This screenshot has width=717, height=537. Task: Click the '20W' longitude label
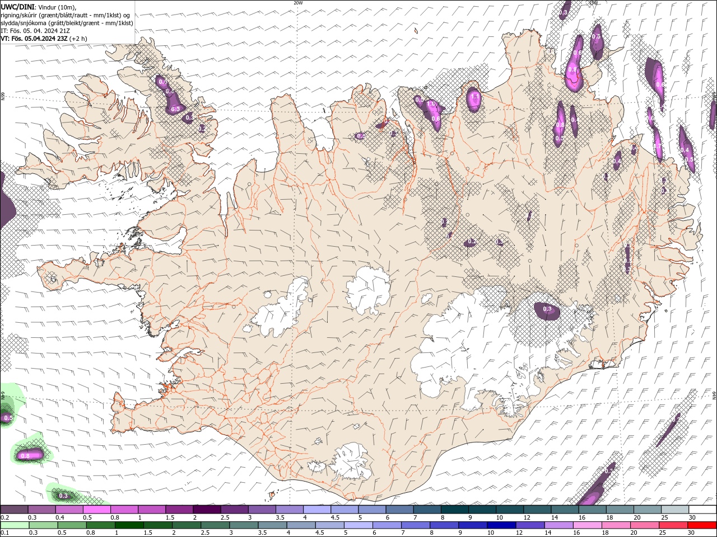pos(298,3)
